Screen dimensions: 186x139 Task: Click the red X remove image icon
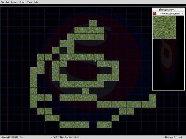pos(154,13)
